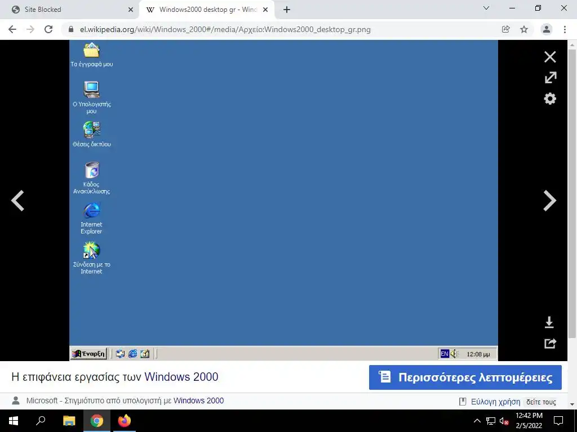
Task: Close the Windows2000 desktop gr tab
Action: 265,10
